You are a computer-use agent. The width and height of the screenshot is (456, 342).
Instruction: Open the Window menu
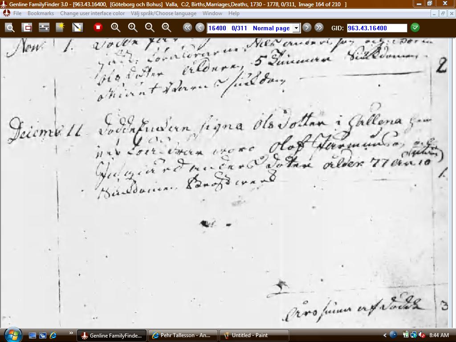point(212,13)
